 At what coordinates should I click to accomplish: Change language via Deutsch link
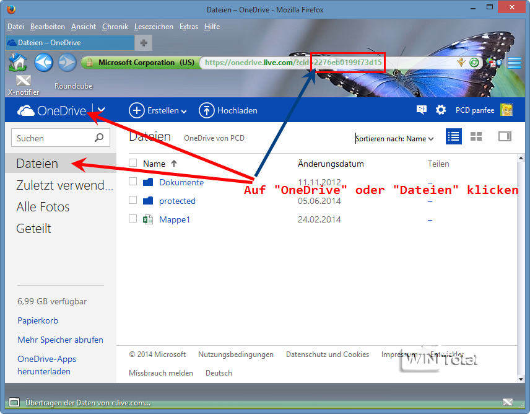click(219, 373)
